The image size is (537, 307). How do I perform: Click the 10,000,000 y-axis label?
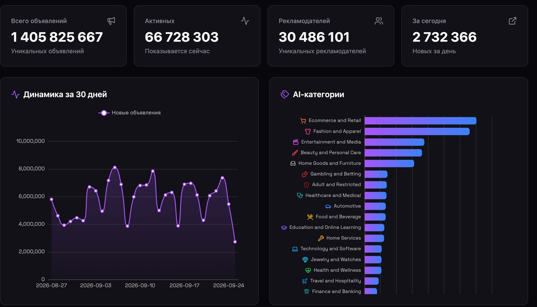(31, 141)
